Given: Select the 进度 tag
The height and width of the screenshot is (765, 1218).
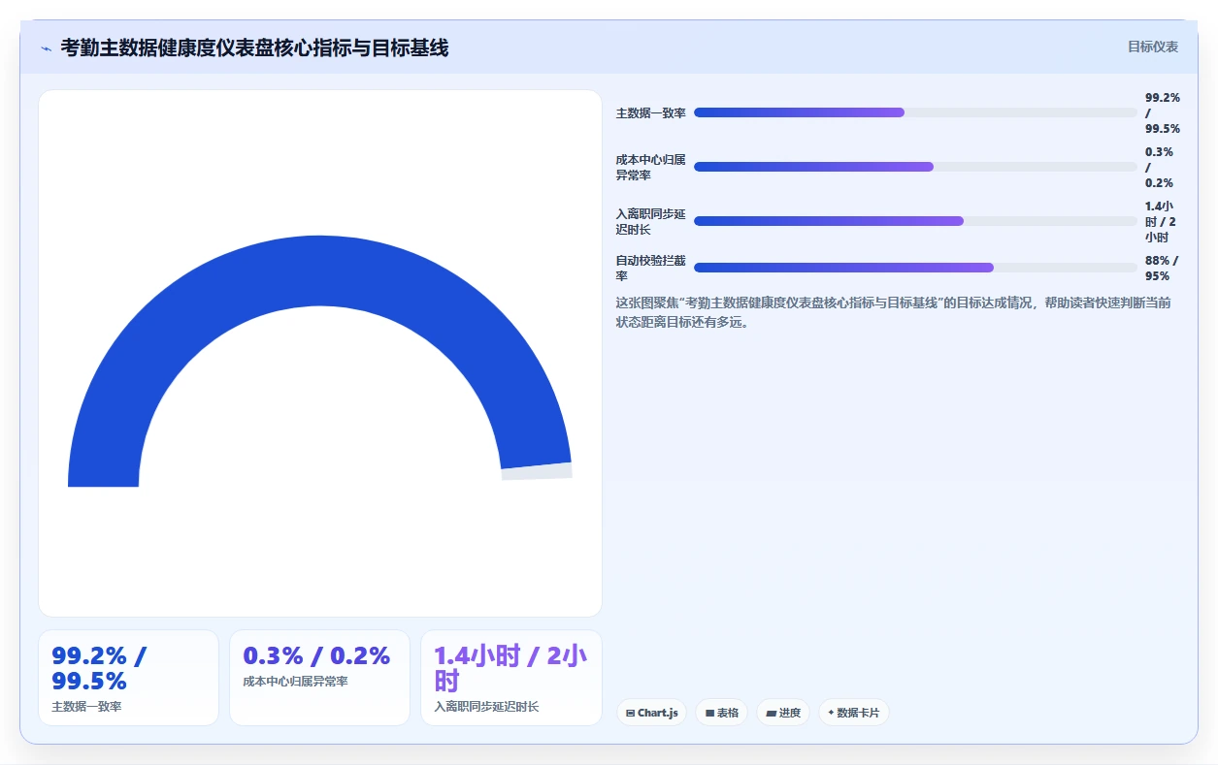Looking at the screenshot, I should pyautogui.click(x=783, y=713).
